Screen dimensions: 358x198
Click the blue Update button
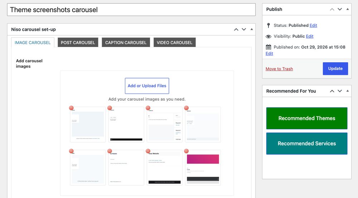point(335,68)
